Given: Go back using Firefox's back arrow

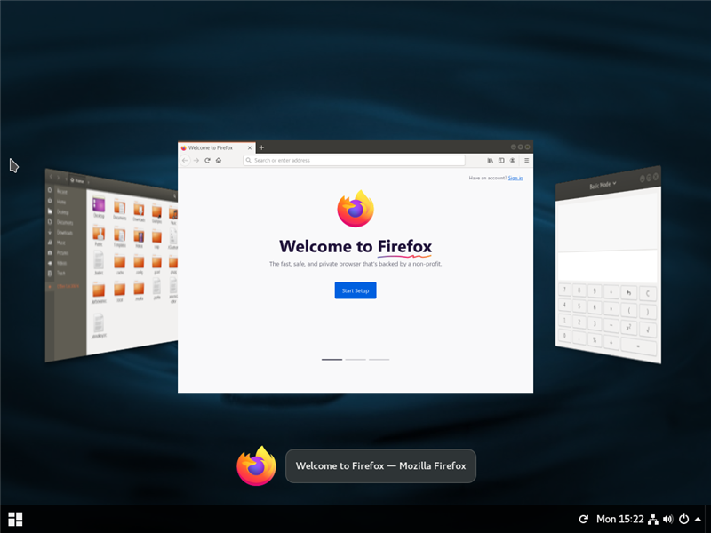Looking at the screenshot, I should pos(185,161).
